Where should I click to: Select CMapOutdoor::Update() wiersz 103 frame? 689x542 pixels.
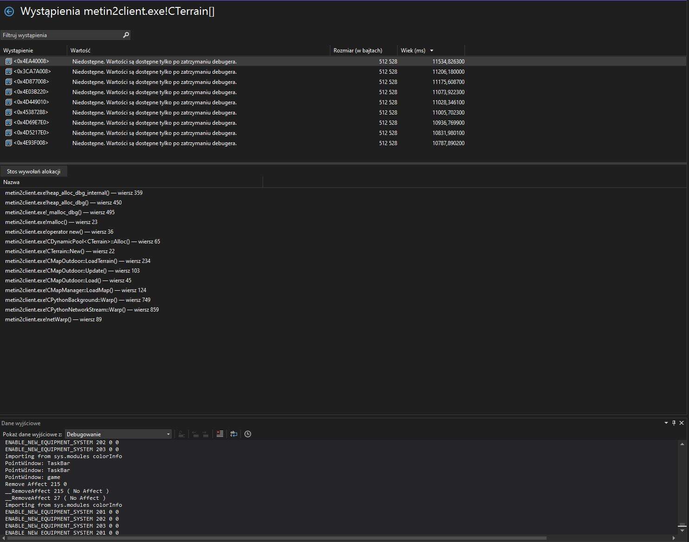(x=72, y=271)
